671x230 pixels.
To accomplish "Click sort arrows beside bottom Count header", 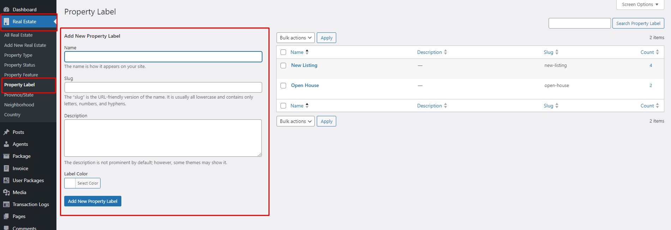I will coord(657,106).
